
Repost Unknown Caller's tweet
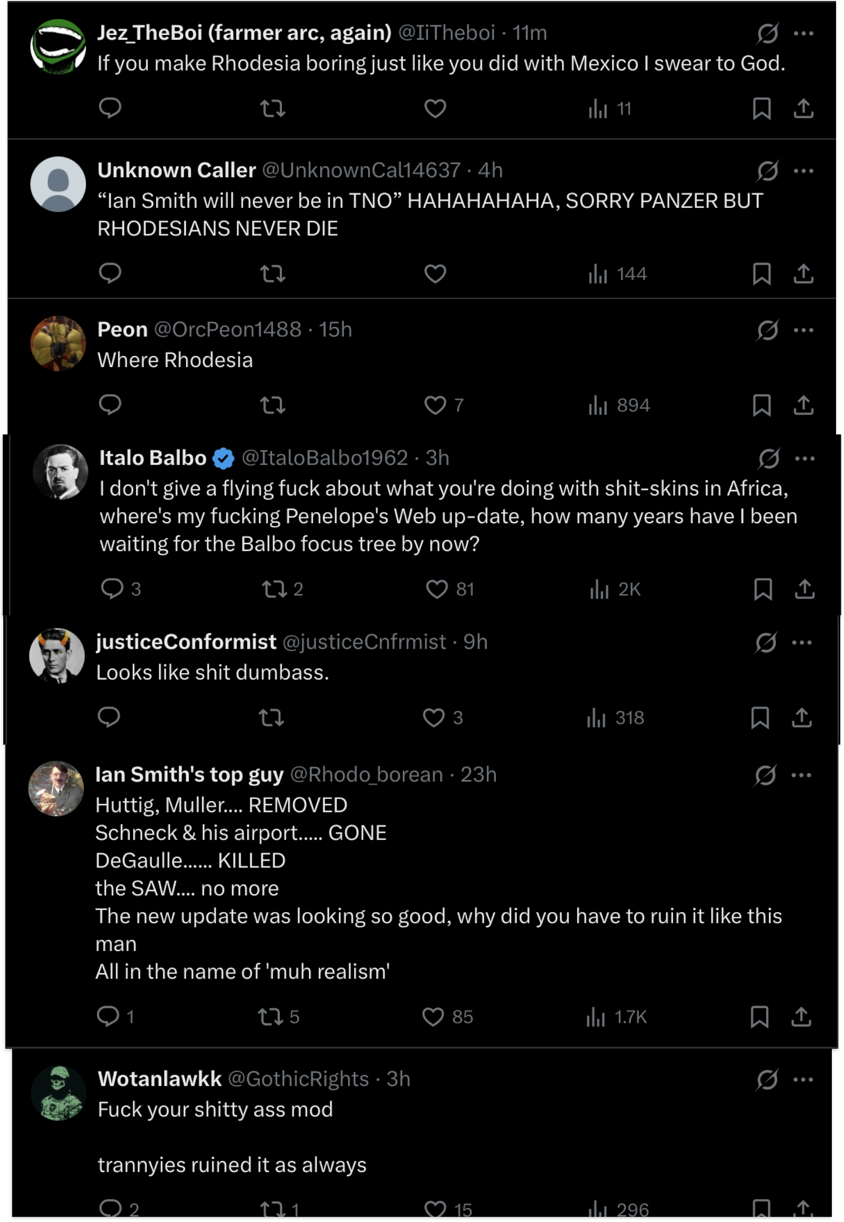[272, 274]
